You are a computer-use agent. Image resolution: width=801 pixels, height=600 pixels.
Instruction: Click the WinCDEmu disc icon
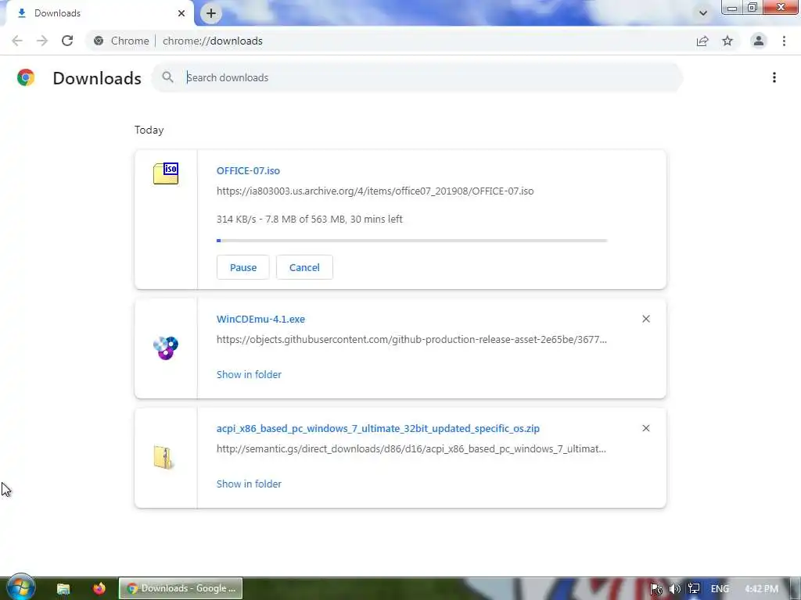166,348
